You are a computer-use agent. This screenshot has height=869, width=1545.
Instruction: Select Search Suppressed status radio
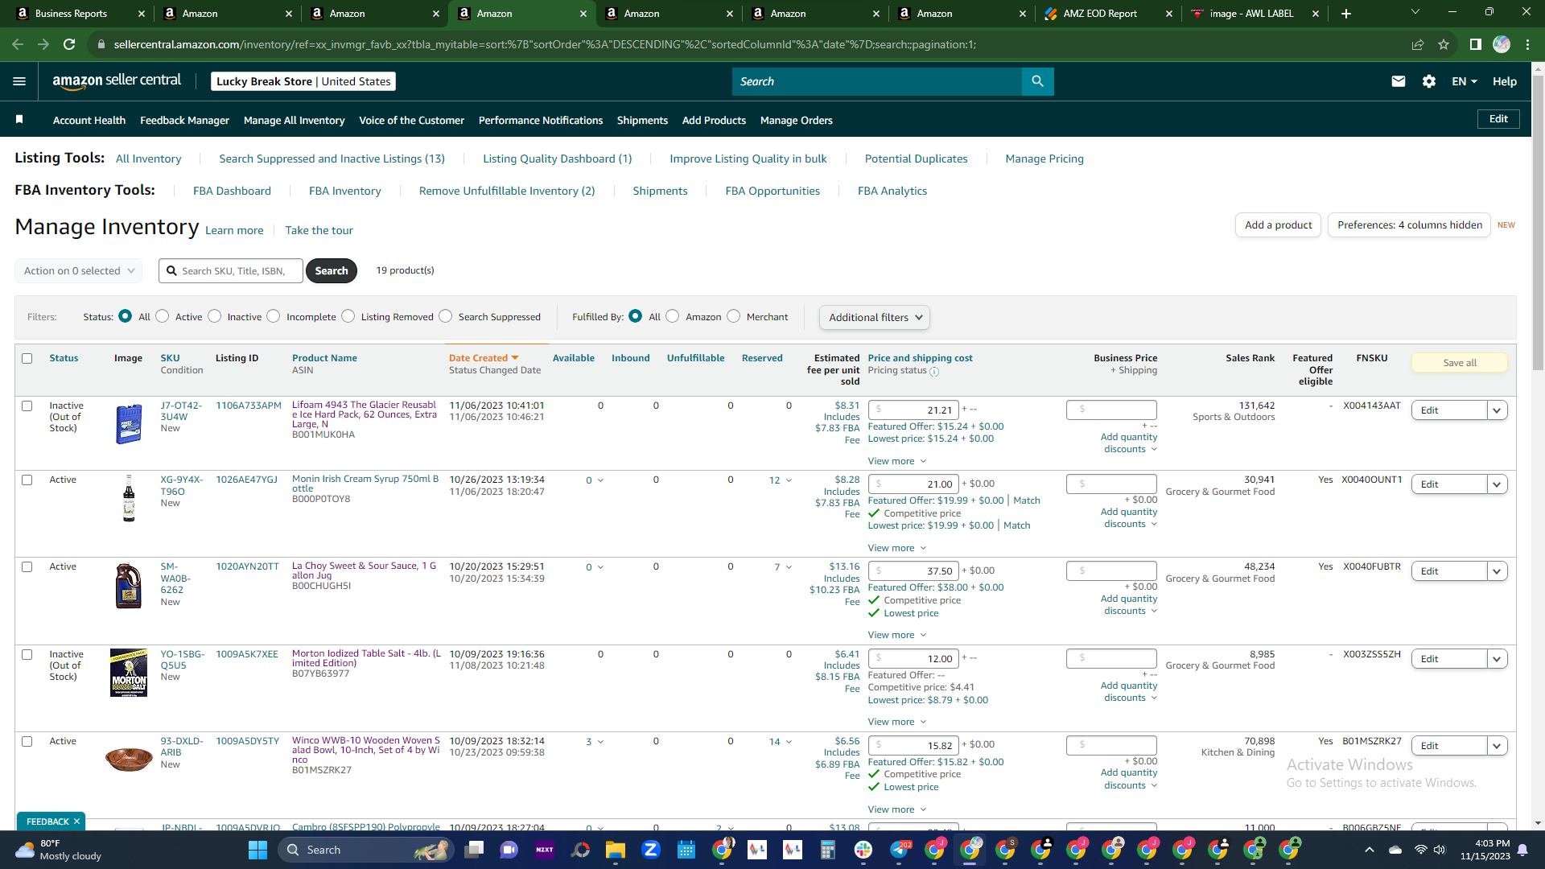pos(446,316)
